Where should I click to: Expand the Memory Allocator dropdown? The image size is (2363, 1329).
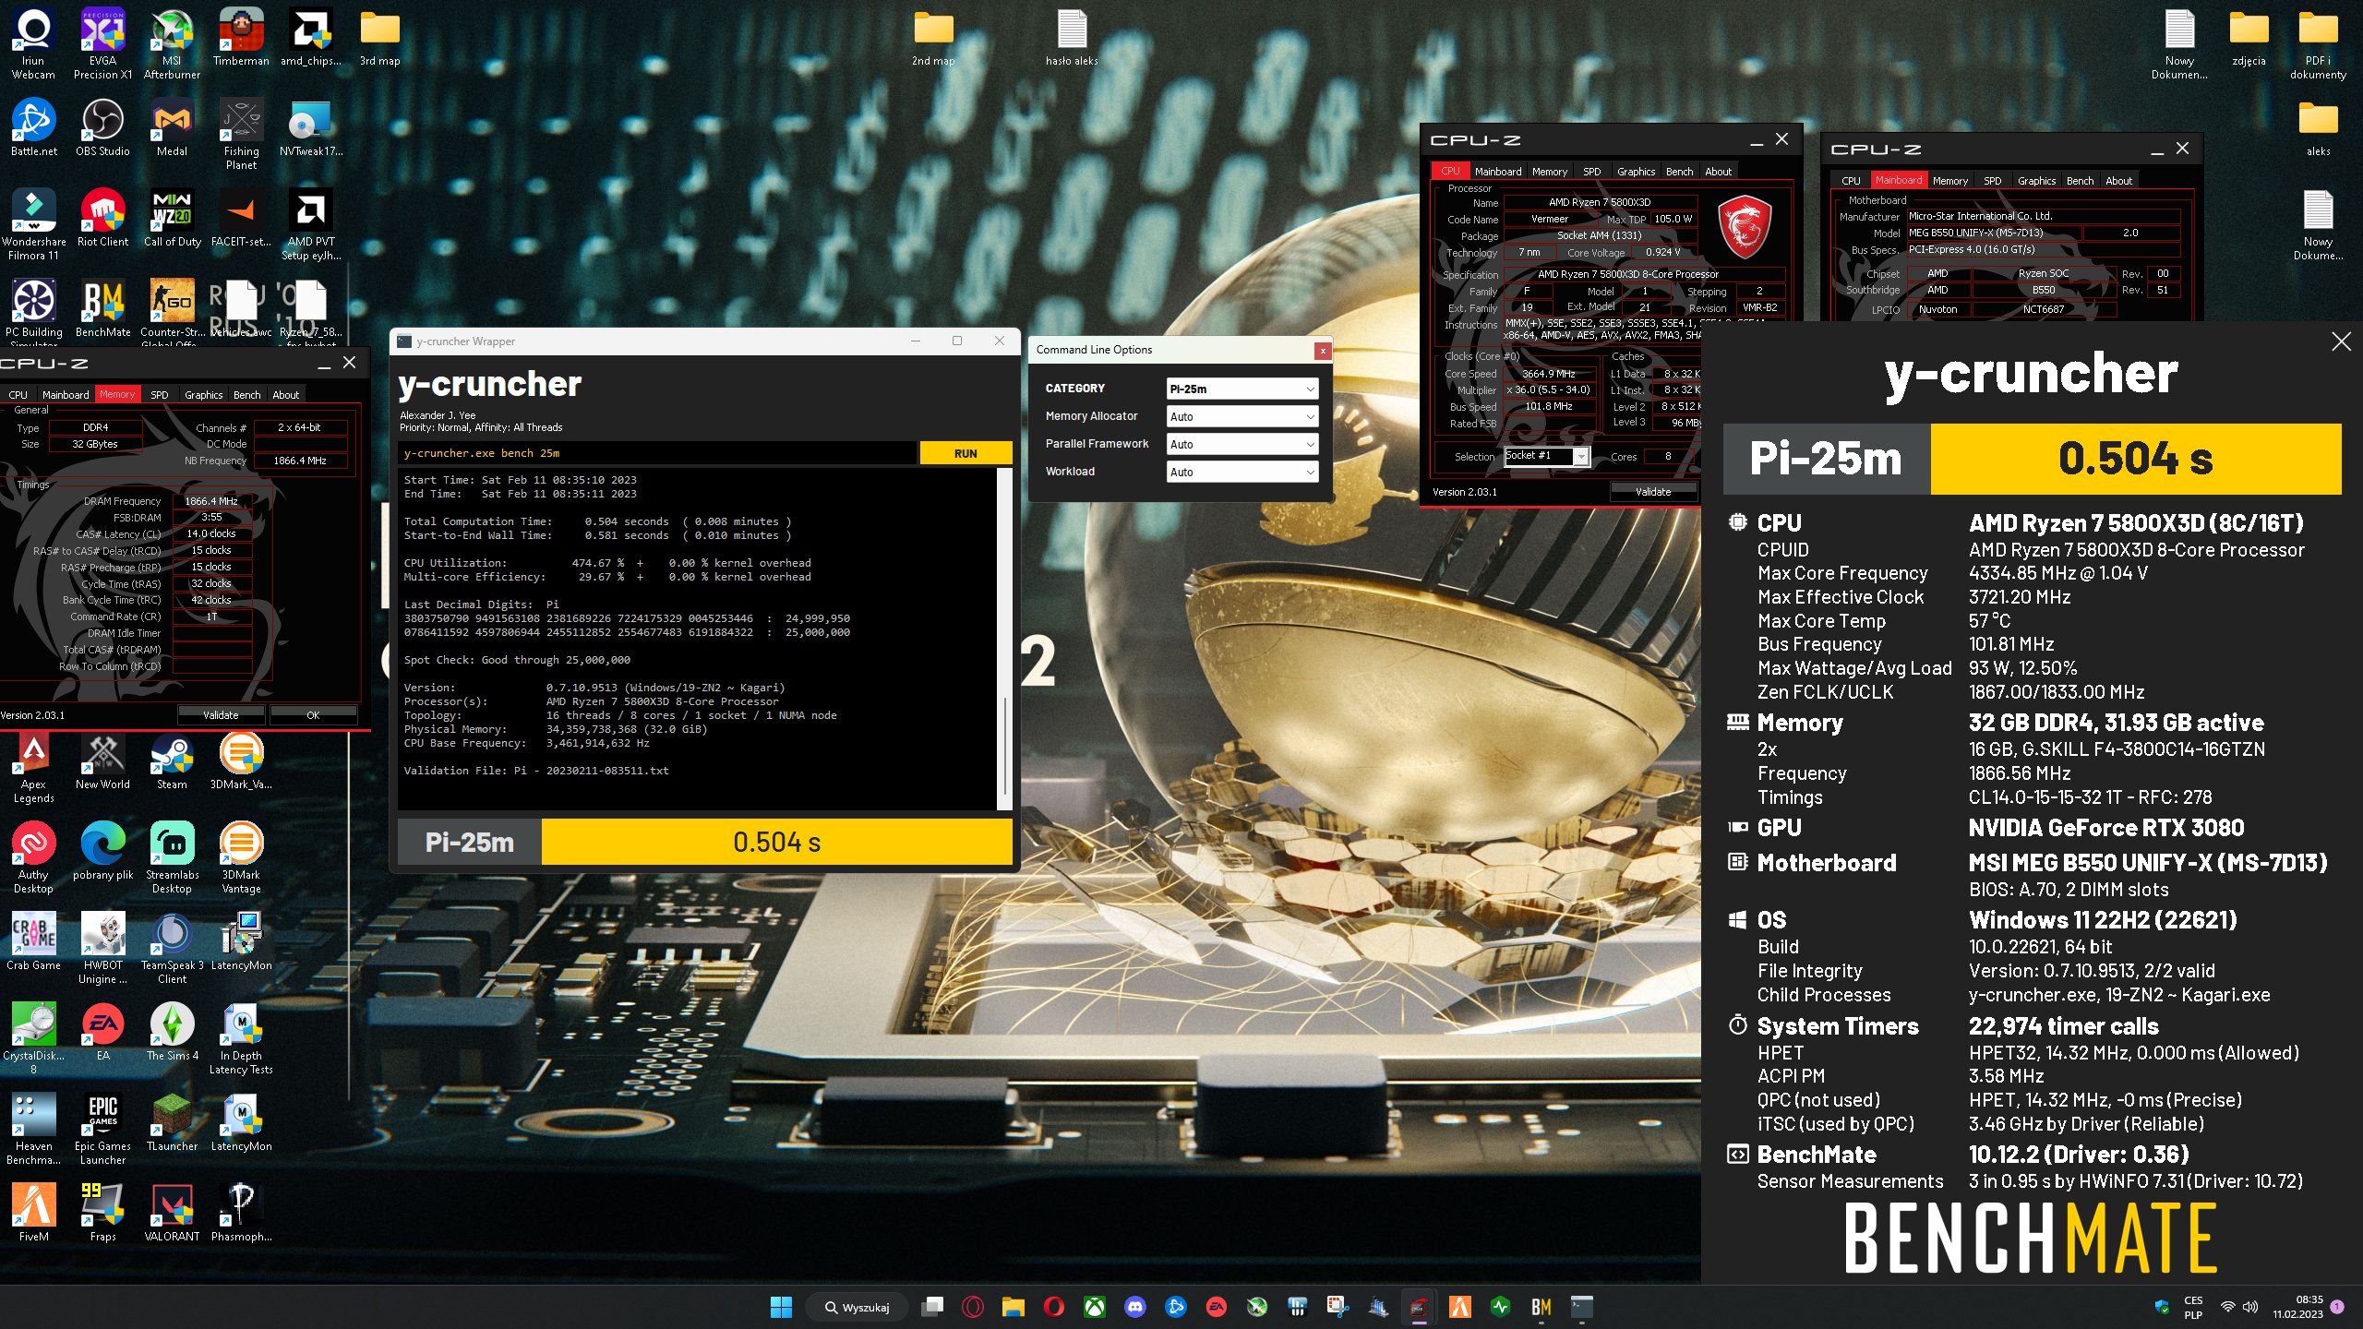point(1241,416)
